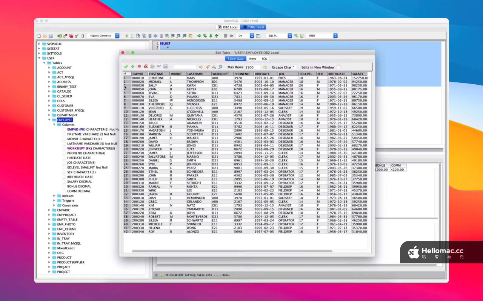Switch to the Keys tab
The width and height of the screenshot is (483, 301).
252,59
